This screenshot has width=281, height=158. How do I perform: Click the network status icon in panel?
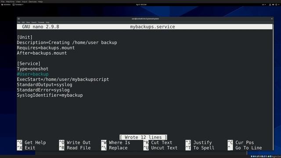click(270, 5)
